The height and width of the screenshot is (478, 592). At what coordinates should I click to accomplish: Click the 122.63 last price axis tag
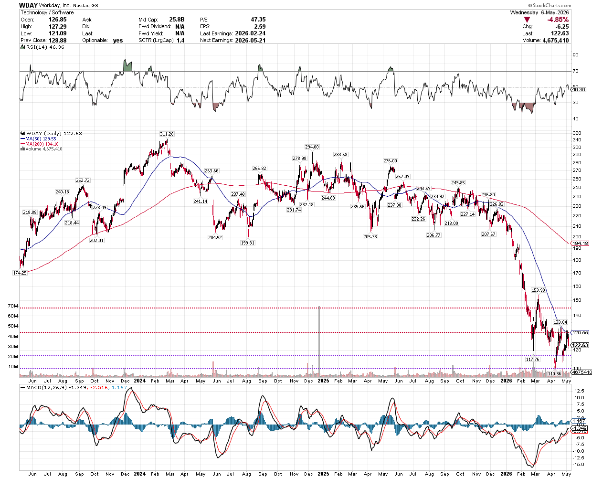(580, 346)
